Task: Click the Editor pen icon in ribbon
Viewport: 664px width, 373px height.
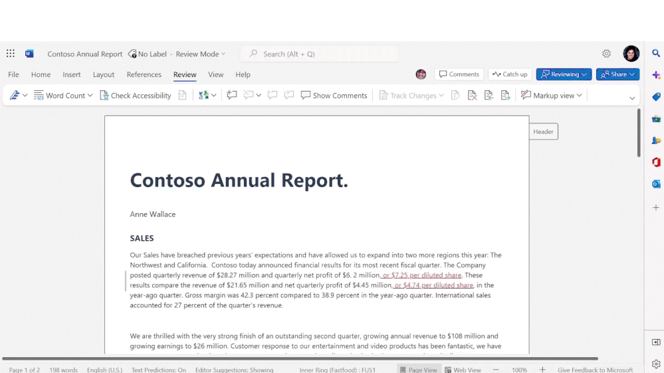Action: (15, 96)
